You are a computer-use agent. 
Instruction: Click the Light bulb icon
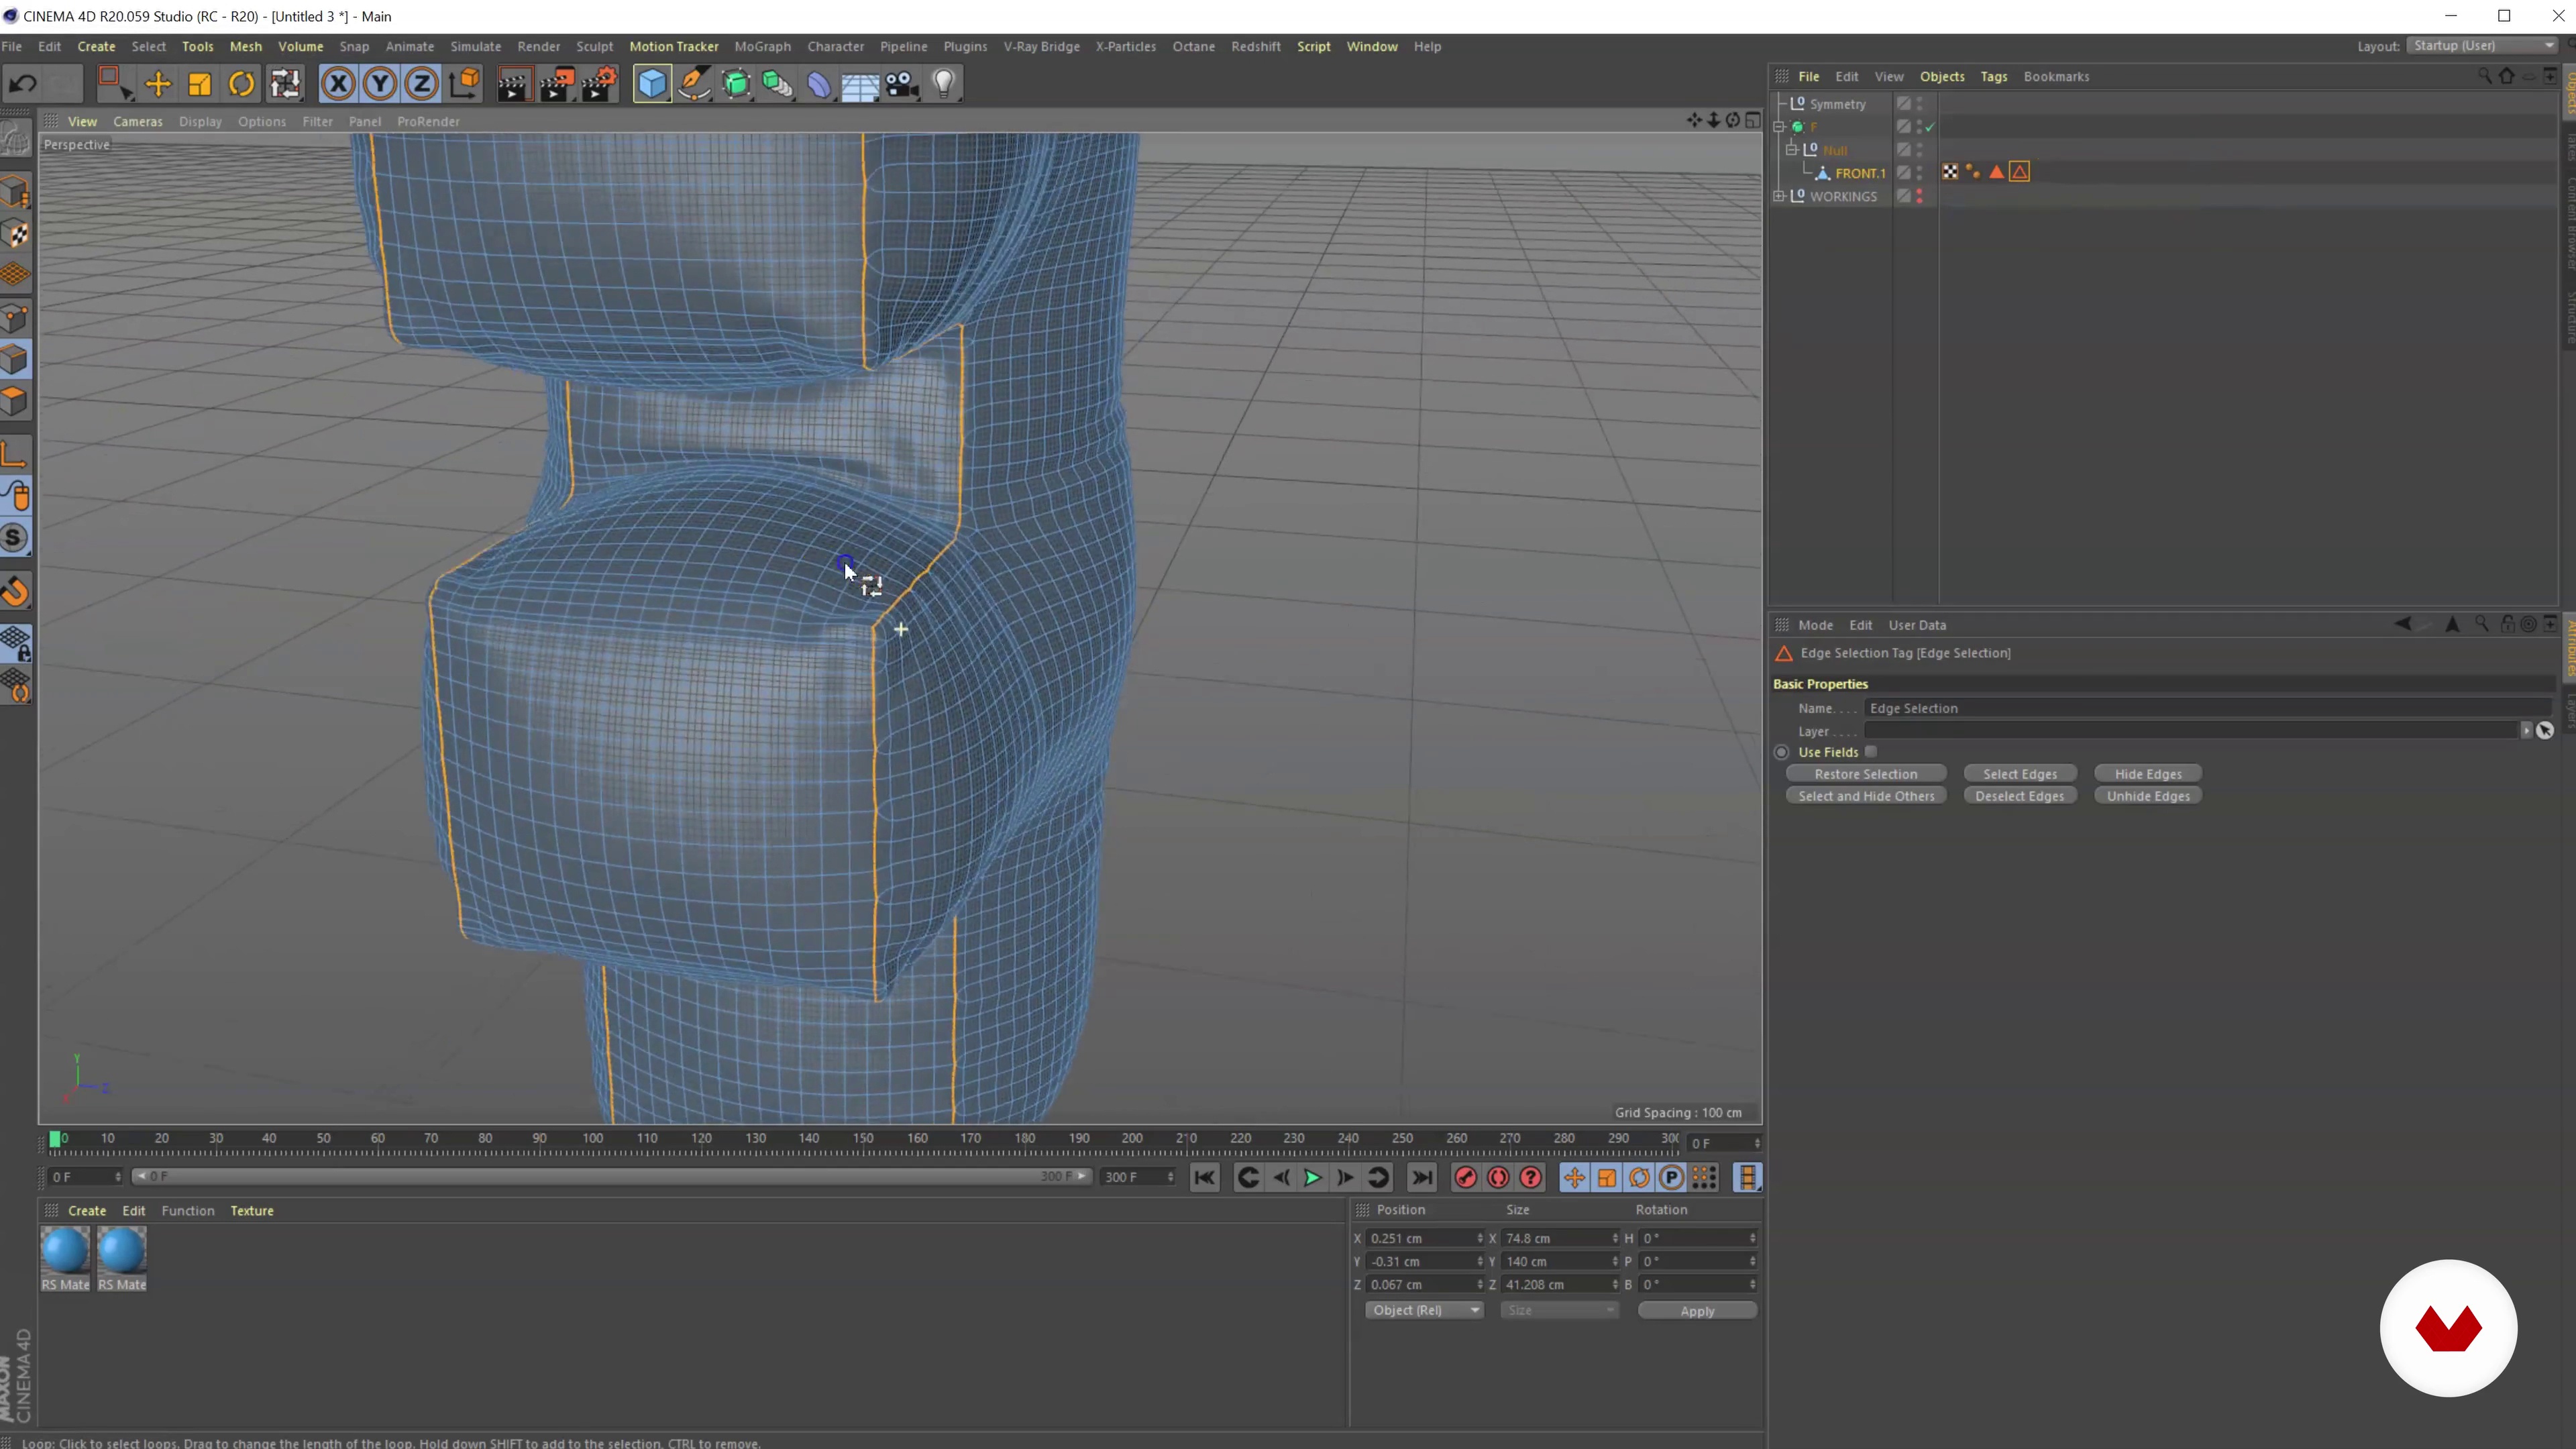point(944,84)
